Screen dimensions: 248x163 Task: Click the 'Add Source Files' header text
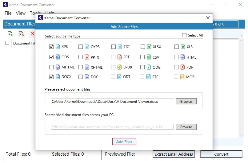tap(124, 26)
